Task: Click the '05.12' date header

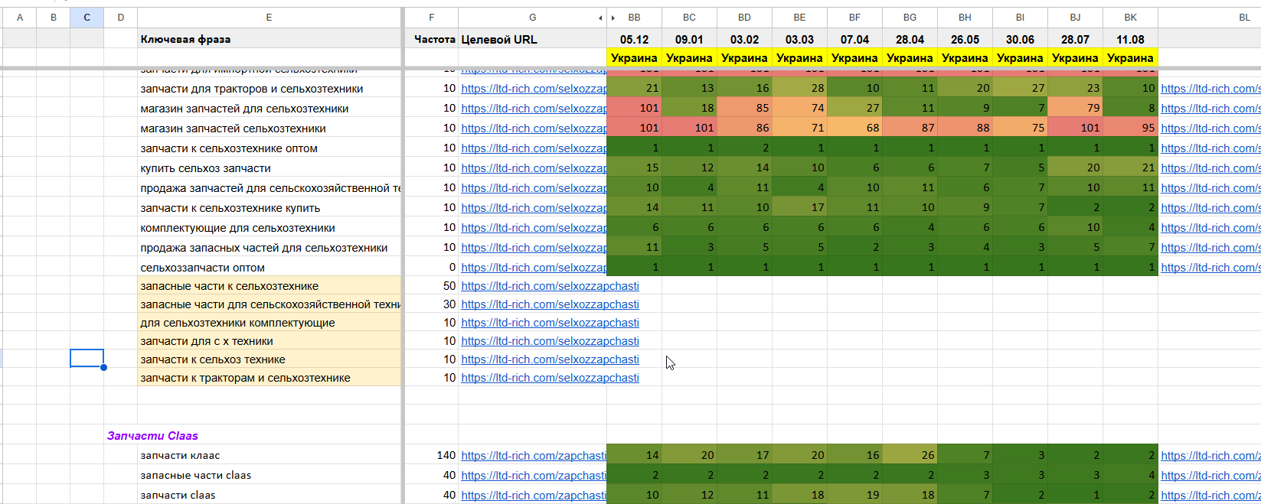Action: [635, 39]
